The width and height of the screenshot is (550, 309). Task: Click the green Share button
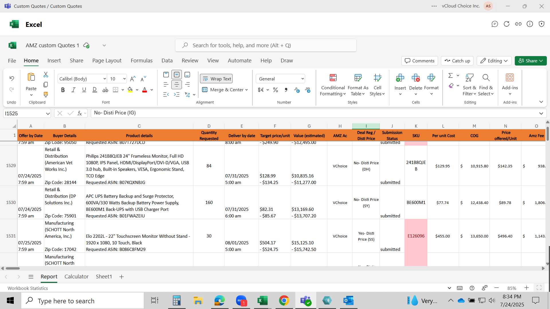tap(531, 61)
